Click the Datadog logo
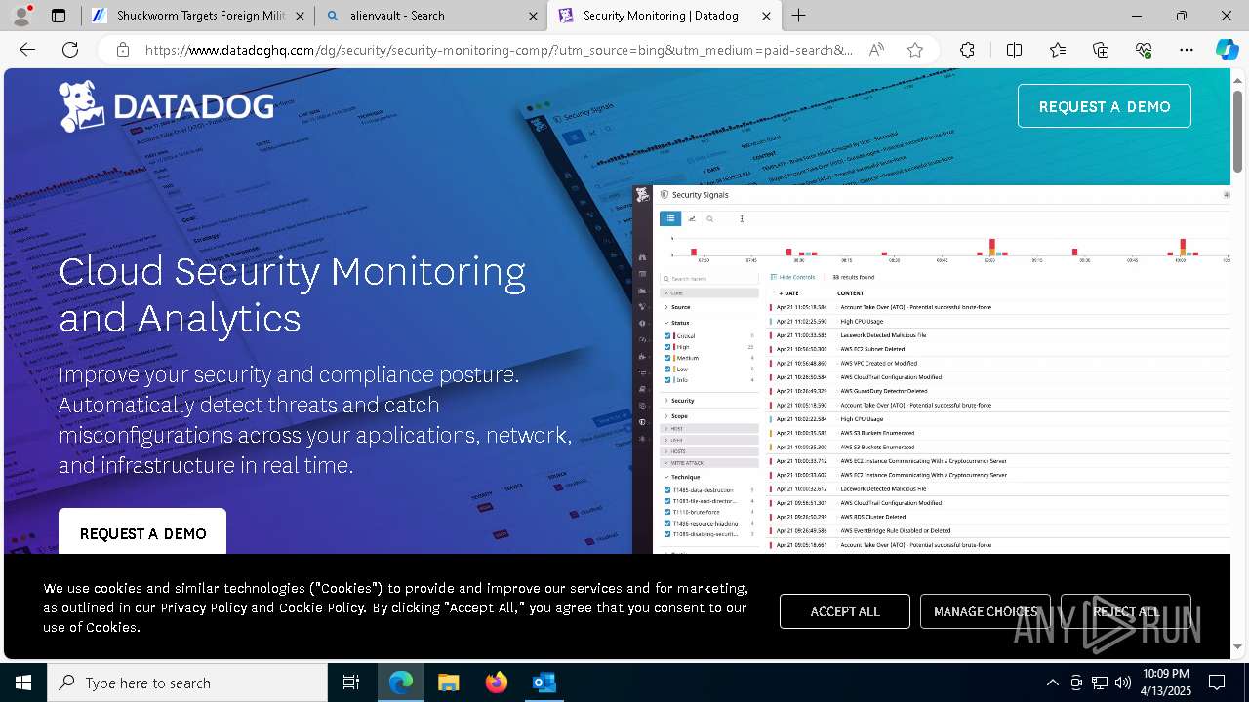This screenshot has width=1249, height=702. pyautogui.click(x=166, y=106)
